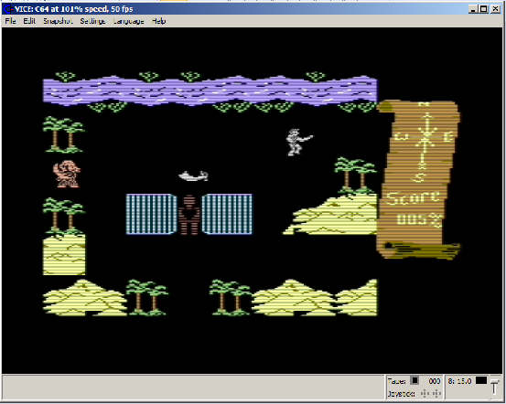506x404 pixels.
Task: Click the brown guard between the gates
Action: [189, 215]
